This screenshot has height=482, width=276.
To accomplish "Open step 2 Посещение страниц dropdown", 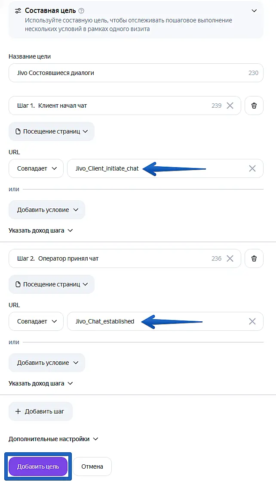I will coord(52,284).
